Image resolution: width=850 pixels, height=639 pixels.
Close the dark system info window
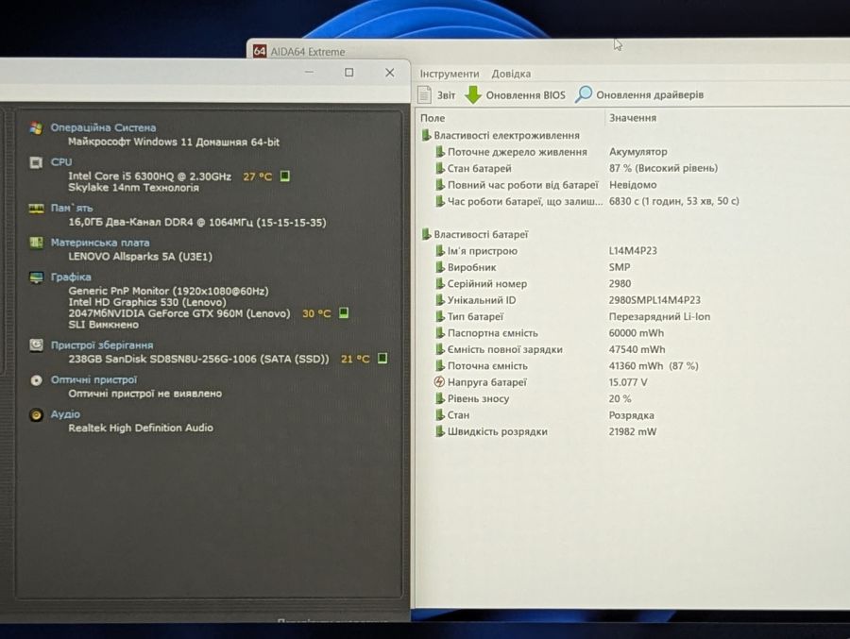(x=390, y=72)
